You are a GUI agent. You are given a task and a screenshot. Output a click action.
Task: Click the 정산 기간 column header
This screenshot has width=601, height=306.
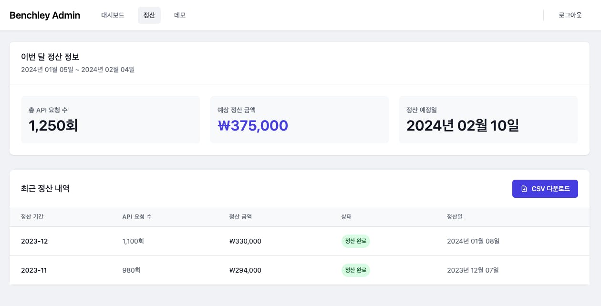click(32, 217)
